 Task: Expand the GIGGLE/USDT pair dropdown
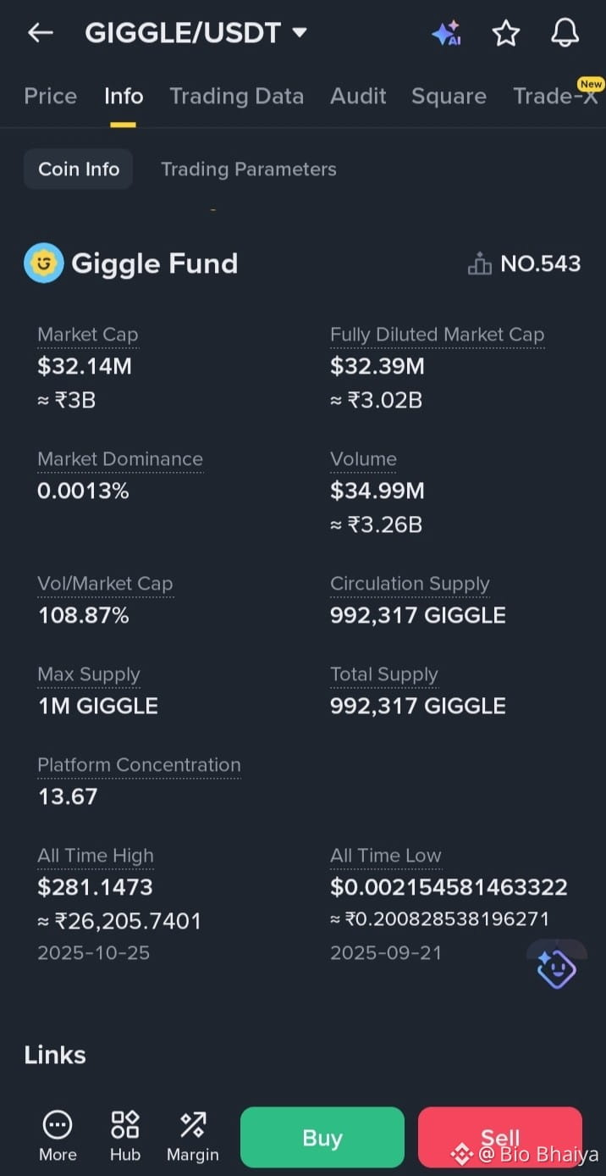(300, 33)
